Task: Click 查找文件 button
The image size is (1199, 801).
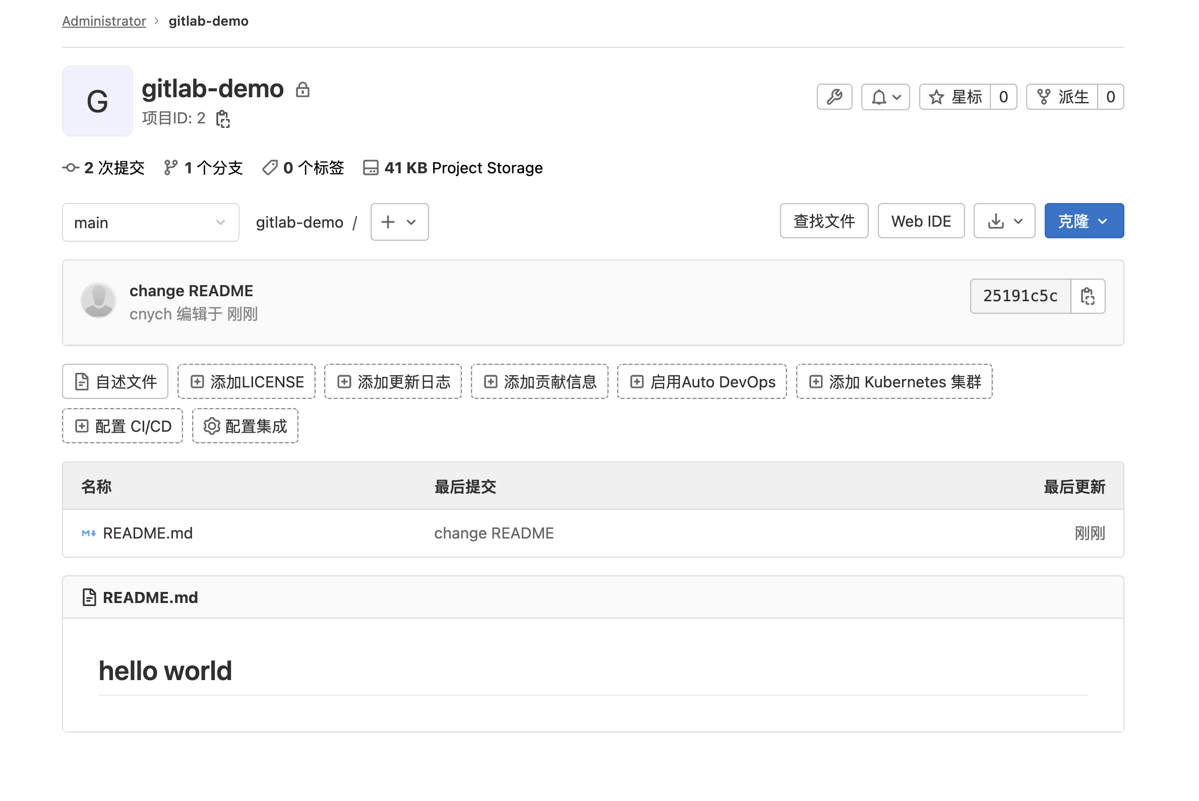Action: [824, 221]
